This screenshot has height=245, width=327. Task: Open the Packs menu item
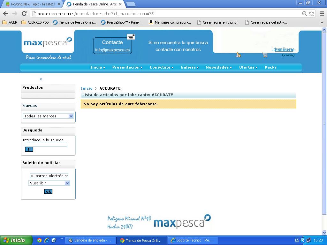pos(271,67)
